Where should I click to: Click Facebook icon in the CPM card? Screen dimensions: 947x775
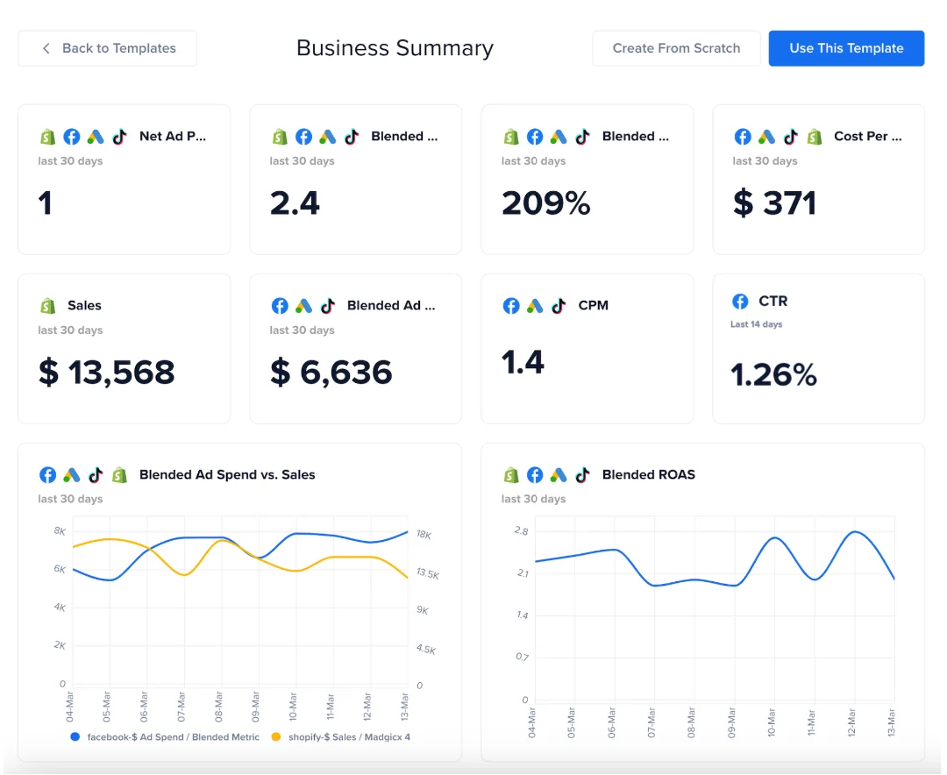pos(511,306)
